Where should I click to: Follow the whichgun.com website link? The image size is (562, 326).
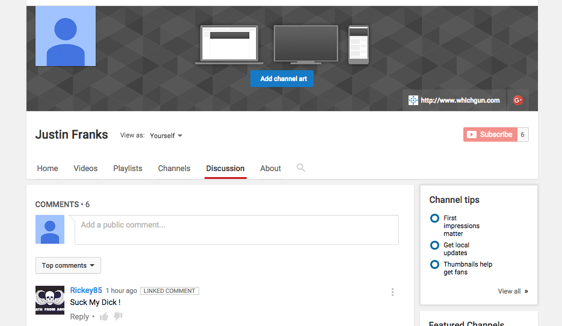tap(454, 100)
